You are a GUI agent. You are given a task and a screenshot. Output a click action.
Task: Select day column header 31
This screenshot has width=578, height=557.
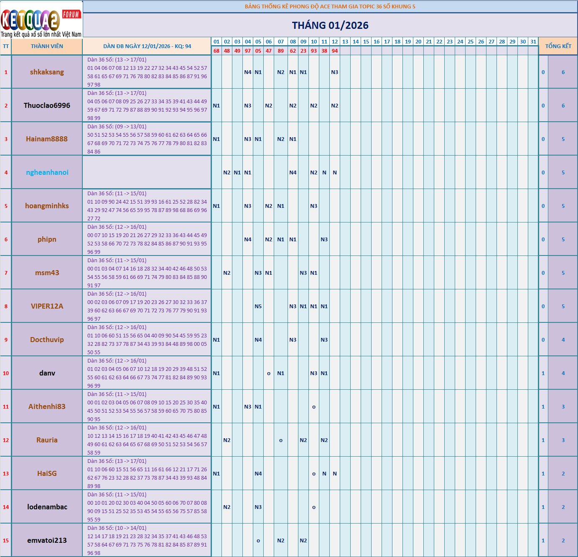click(x=532, y=42)
